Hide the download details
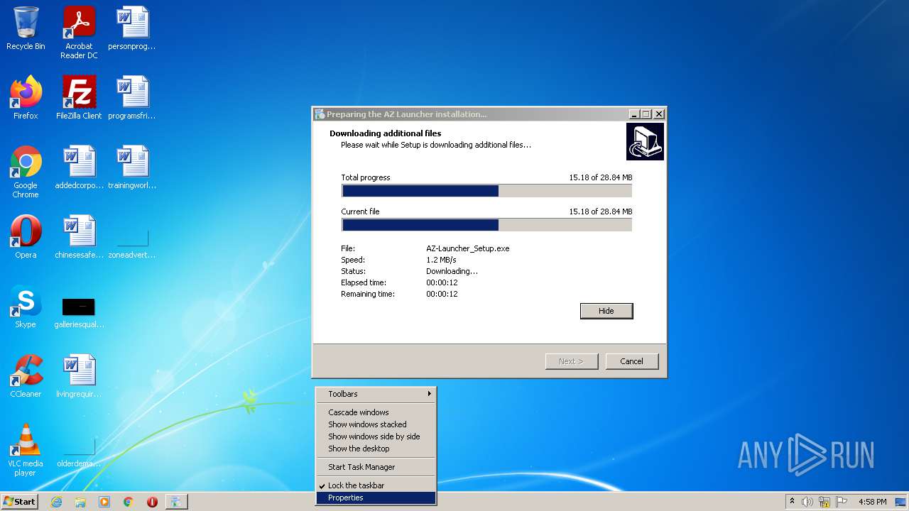909x511 pixels. click(606, 311)
